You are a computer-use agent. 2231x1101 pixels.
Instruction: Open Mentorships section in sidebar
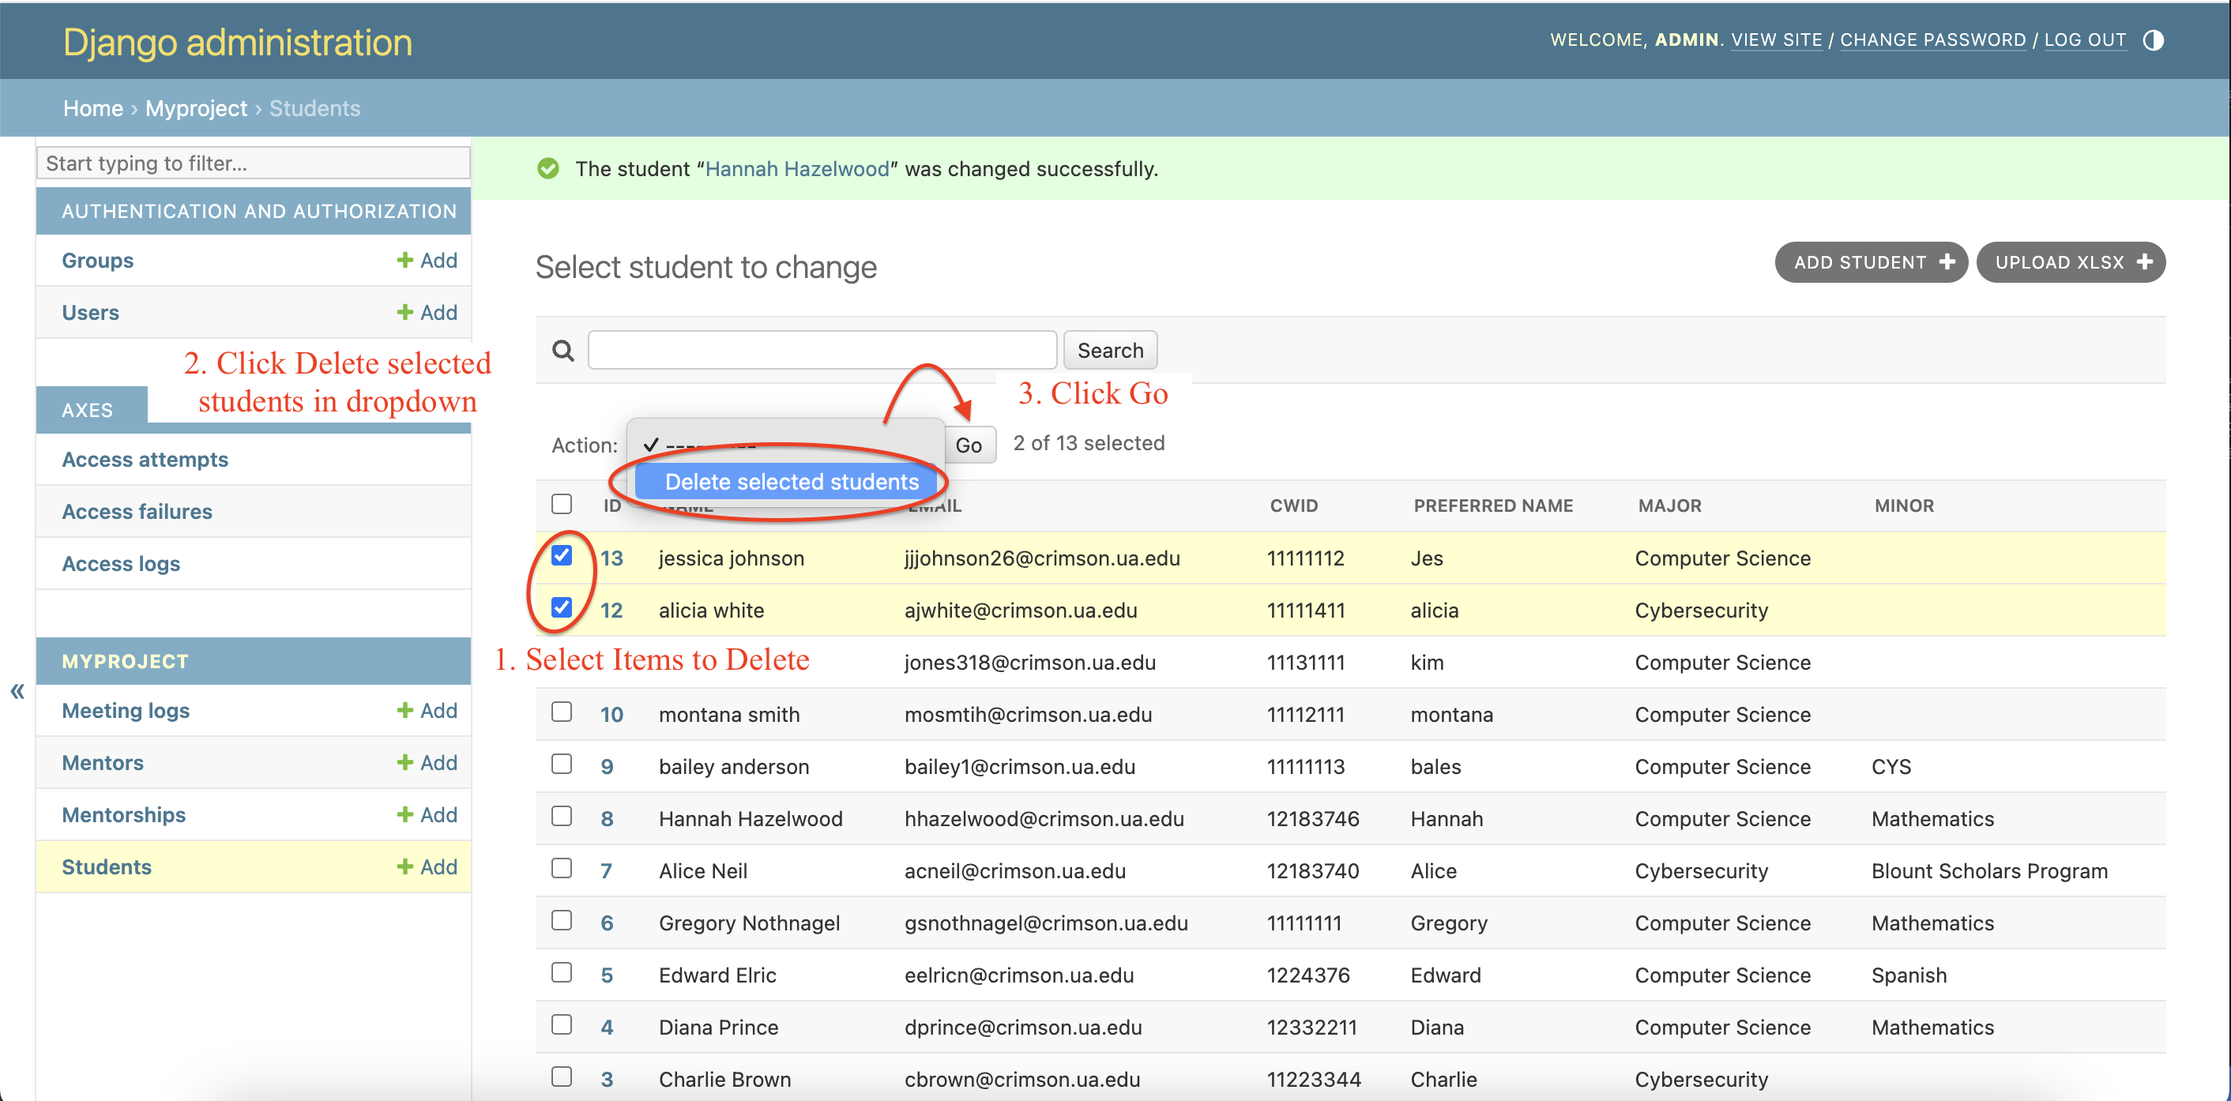click(124, 814)
